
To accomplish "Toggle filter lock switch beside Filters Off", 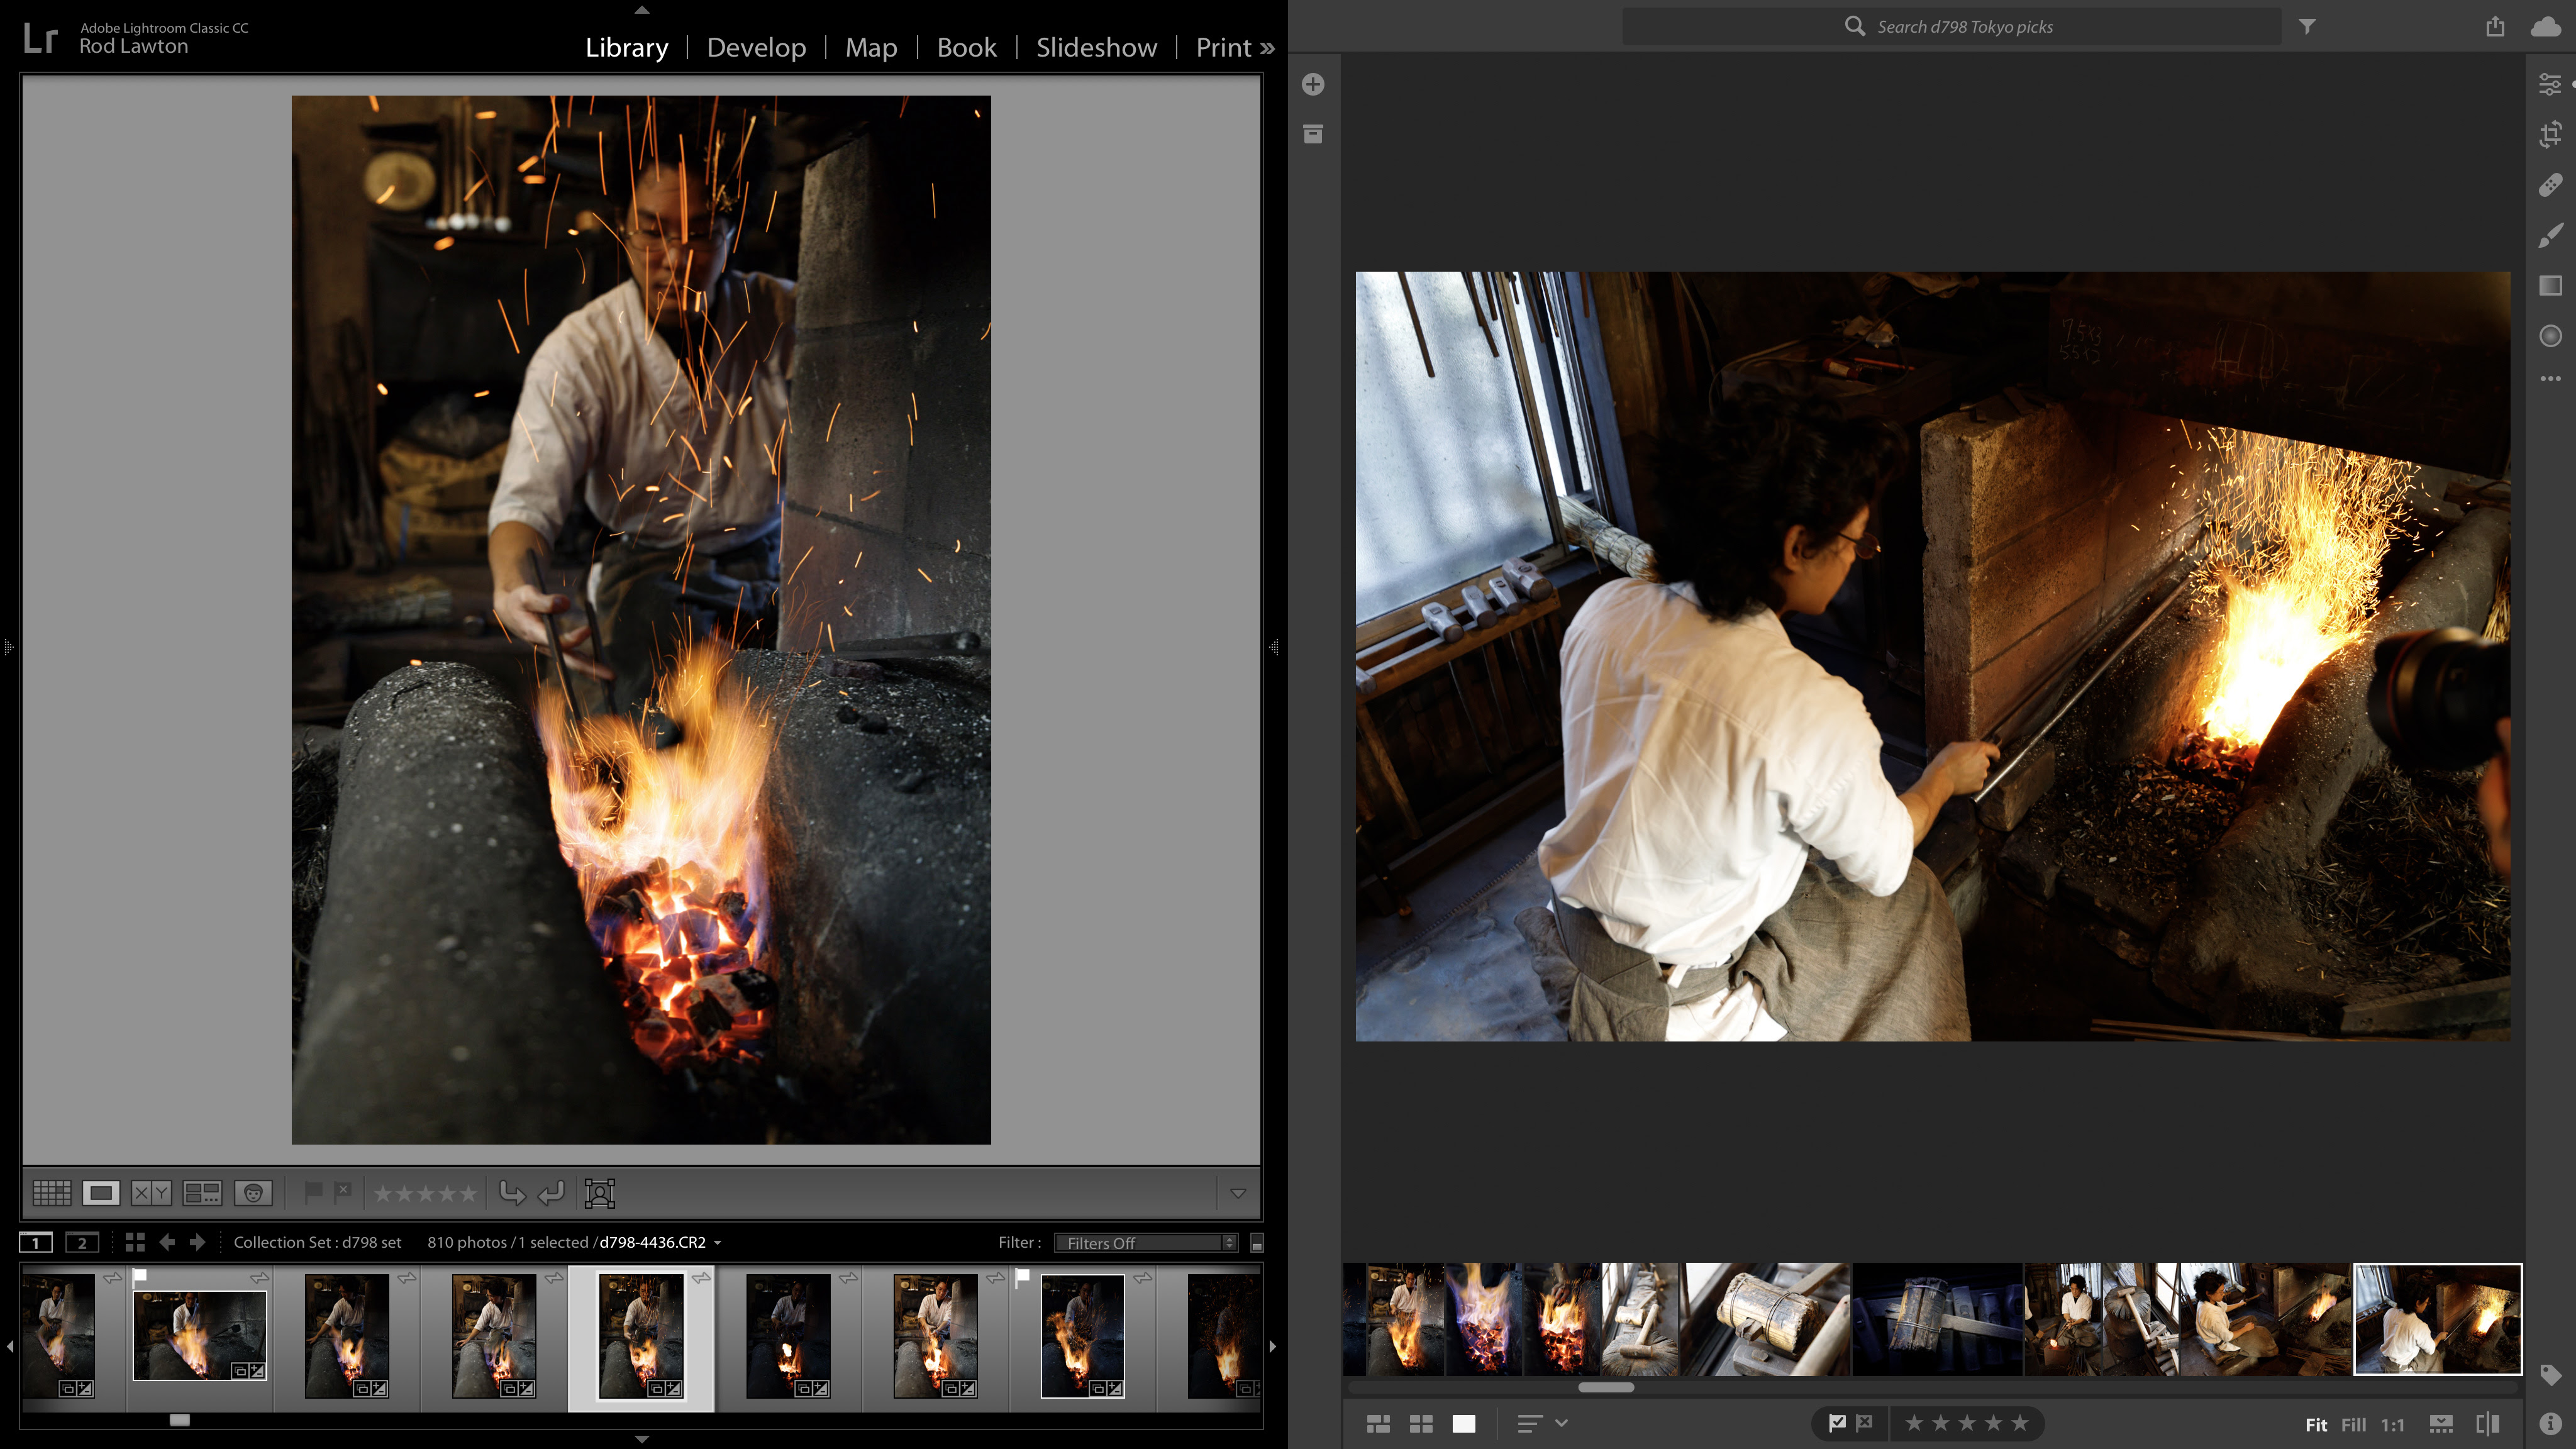I will tap(1257, 1243).
